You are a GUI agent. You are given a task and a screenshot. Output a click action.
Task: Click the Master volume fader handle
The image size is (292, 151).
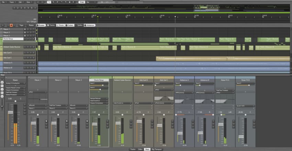pos(10,112)
